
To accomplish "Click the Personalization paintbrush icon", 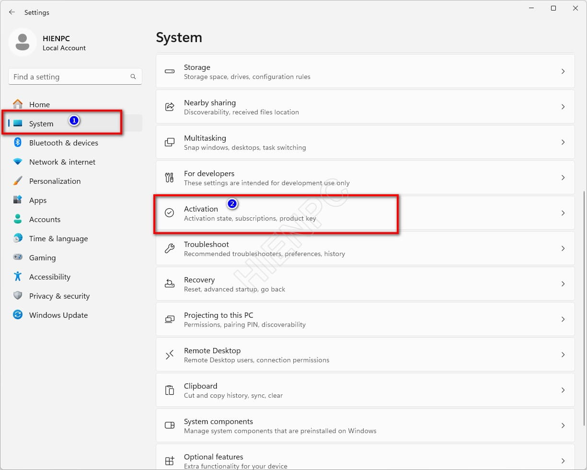I will [18, 180].
